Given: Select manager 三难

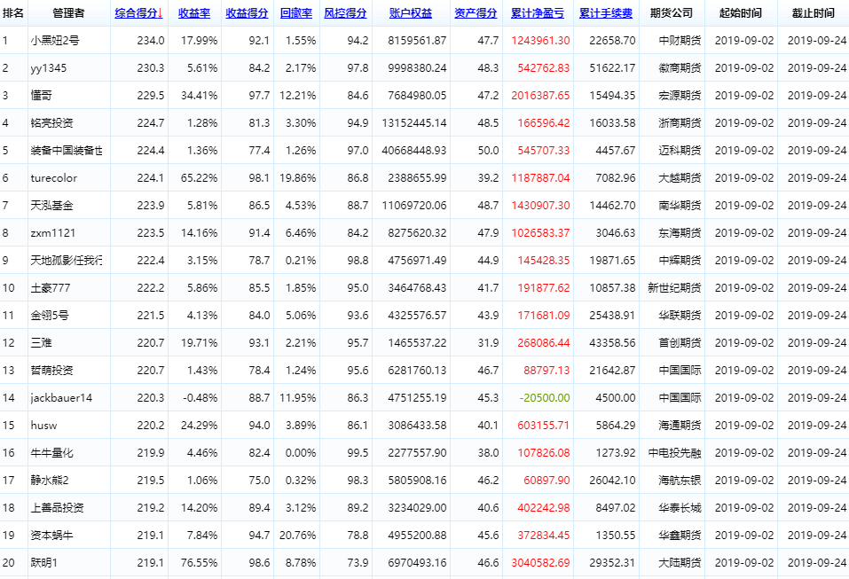Looking at the screenshot, I should (x=41, y=343).
